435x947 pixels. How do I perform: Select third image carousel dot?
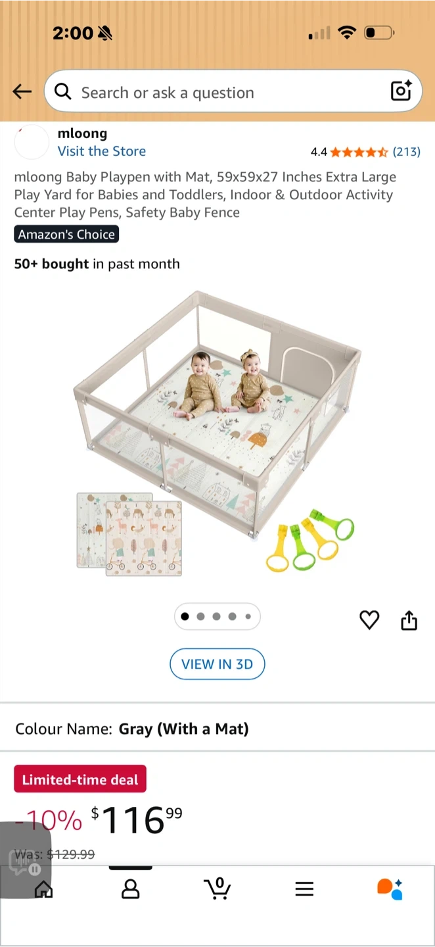tap(216, 617)
